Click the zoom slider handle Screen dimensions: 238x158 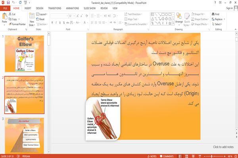(211, 156)
